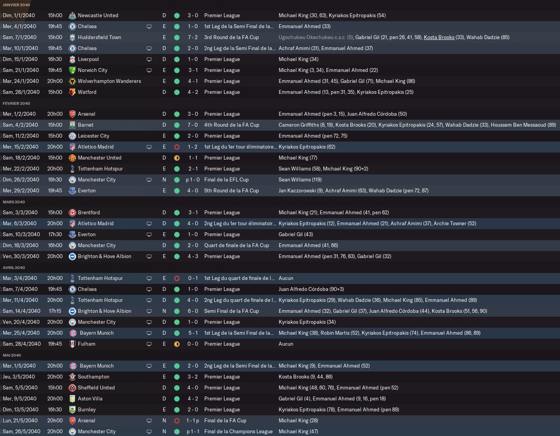Click the TV broadcast icon on EFL Cup final row
The height and width of the screenshot is (436, 560).
149,180
